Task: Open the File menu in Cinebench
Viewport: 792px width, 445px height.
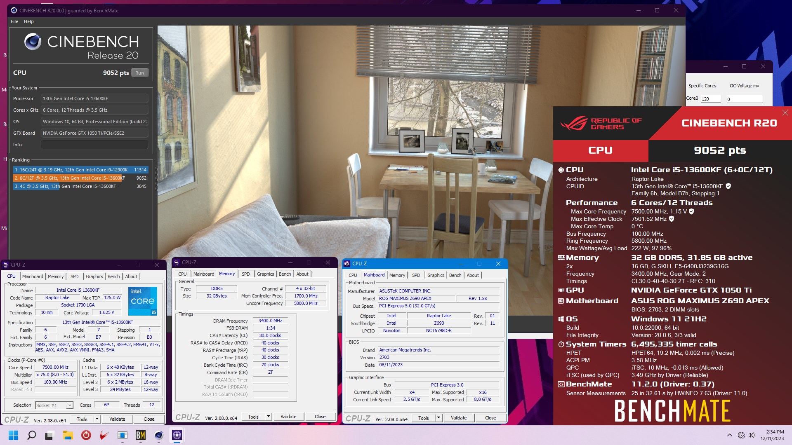Action: (x=14, y=21)
